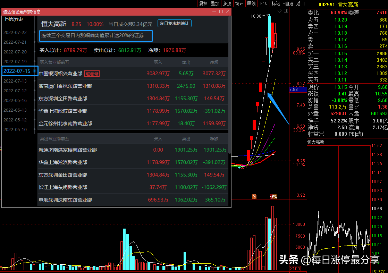Image resolution: width=388 pixels, height=273 pixels.
Task: Click the 赵老哥 tag label
Action: click(92, 74)
